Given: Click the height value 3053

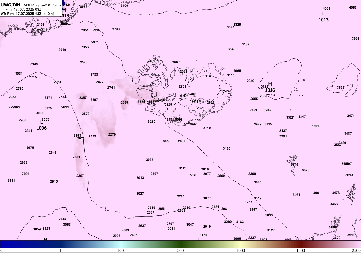Looking at the screenshot, I should click(167, 141).
